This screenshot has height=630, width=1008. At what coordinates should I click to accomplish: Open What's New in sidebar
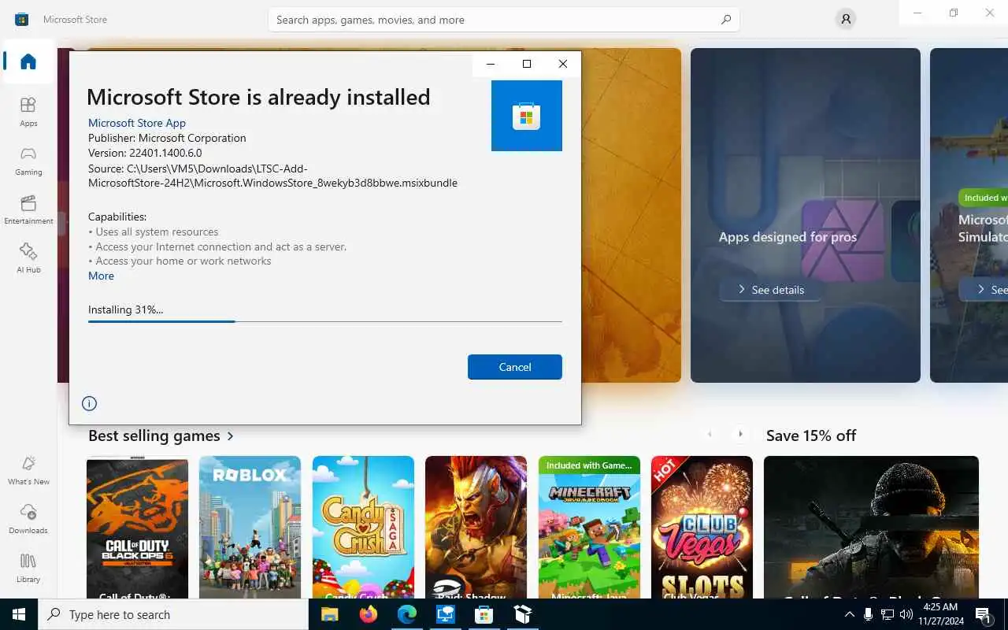[x=28, y=469]
